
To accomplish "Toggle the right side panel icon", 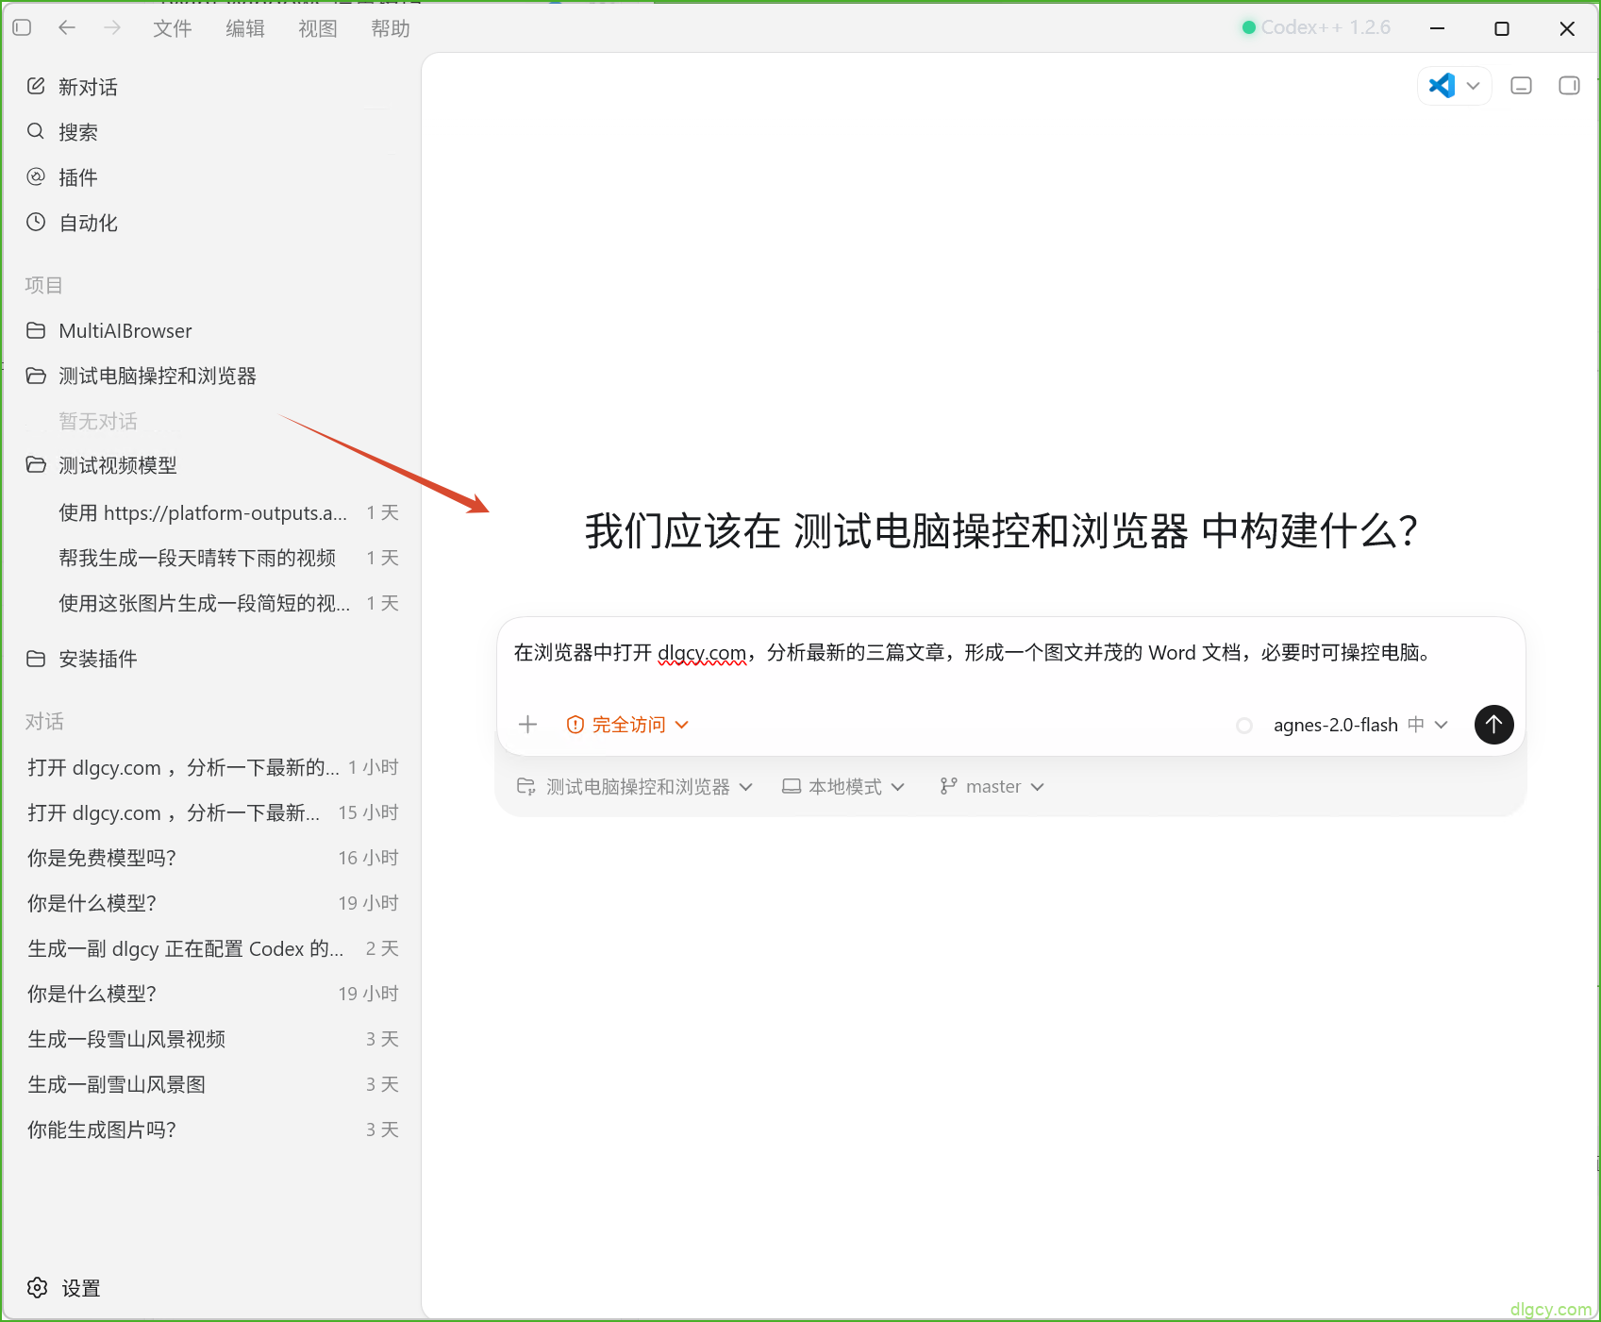I will tap(1569, 86).
